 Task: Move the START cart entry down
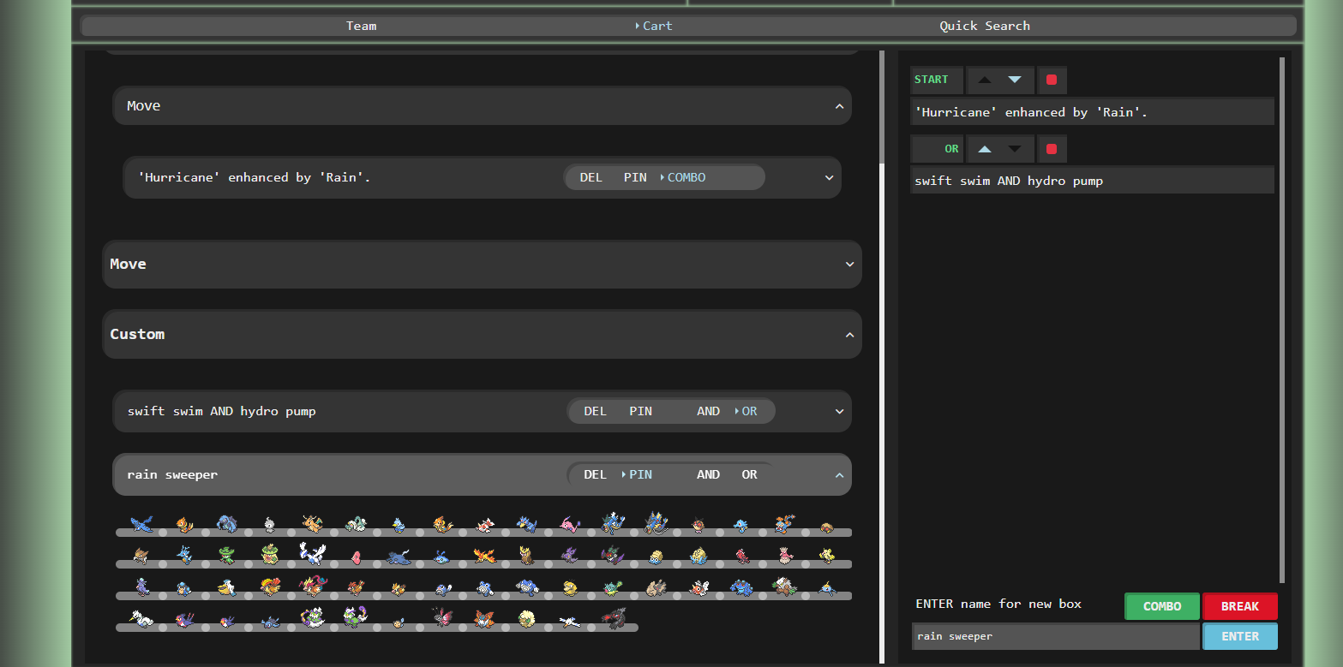point(1015,80)
